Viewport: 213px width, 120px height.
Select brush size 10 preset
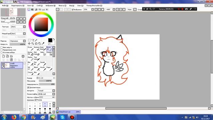[50, 110]
